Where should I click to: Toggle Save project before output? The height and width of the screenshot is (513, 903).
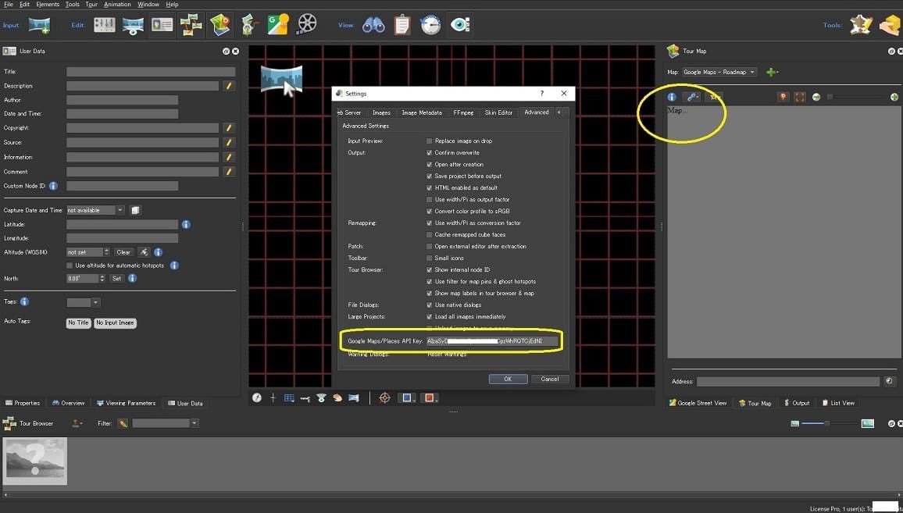point(429,176)
